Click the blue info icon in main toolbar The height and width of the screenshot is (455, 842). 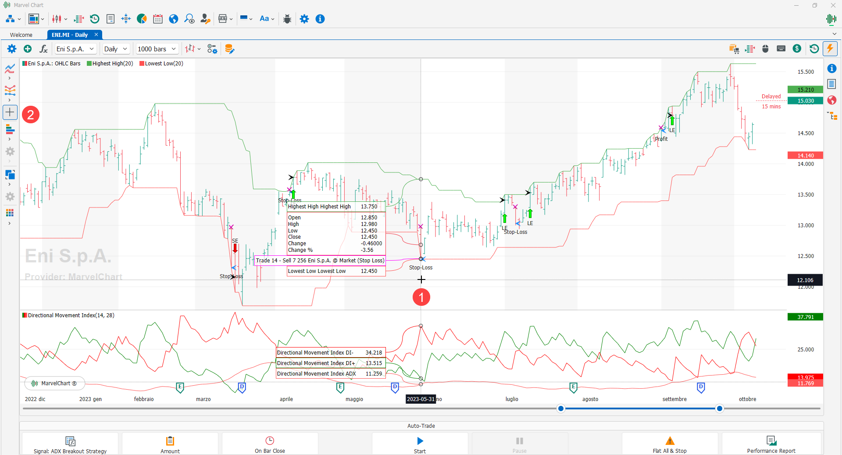(x=320, y=19)
